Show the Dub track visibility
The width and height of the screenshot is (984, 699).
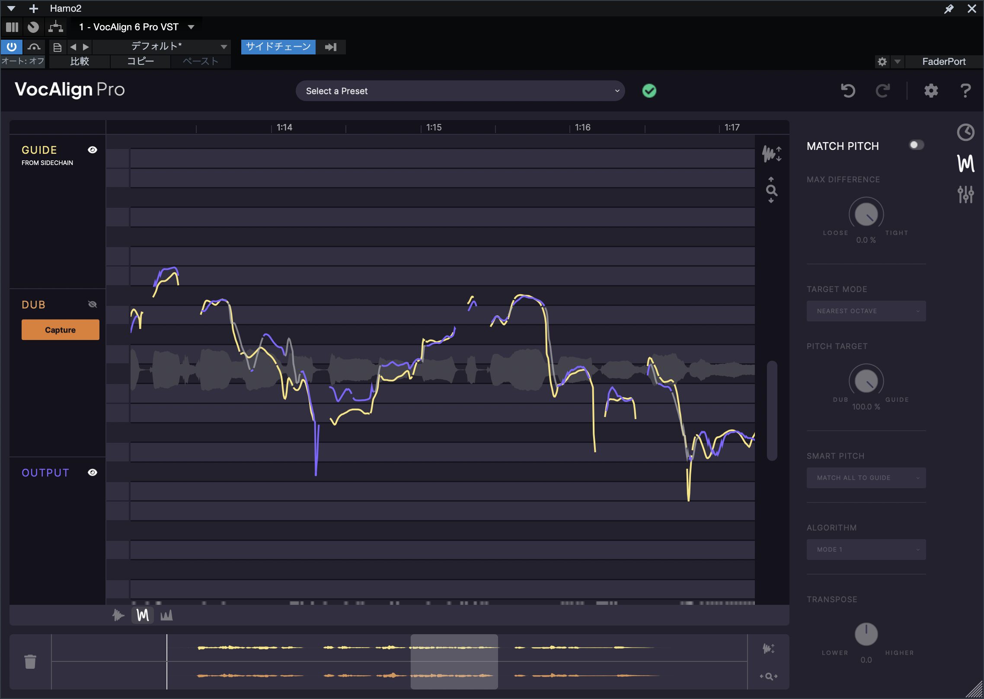[93, 305]
